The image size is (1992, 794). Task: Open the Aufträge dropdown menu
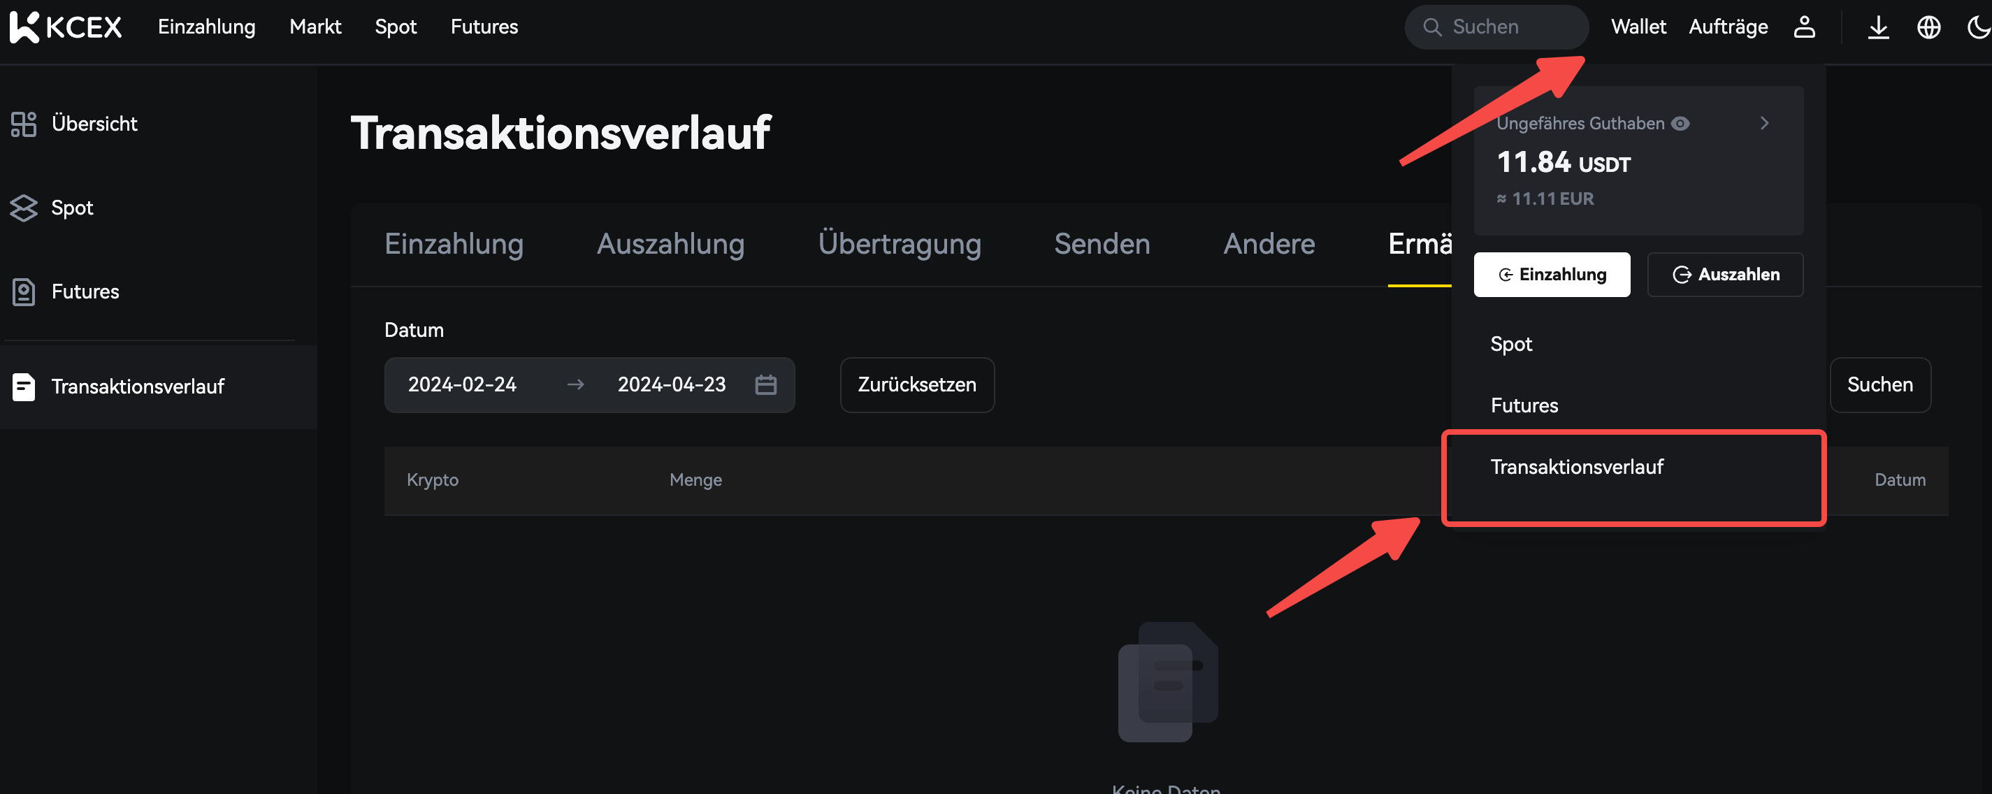pos(1728,27)
